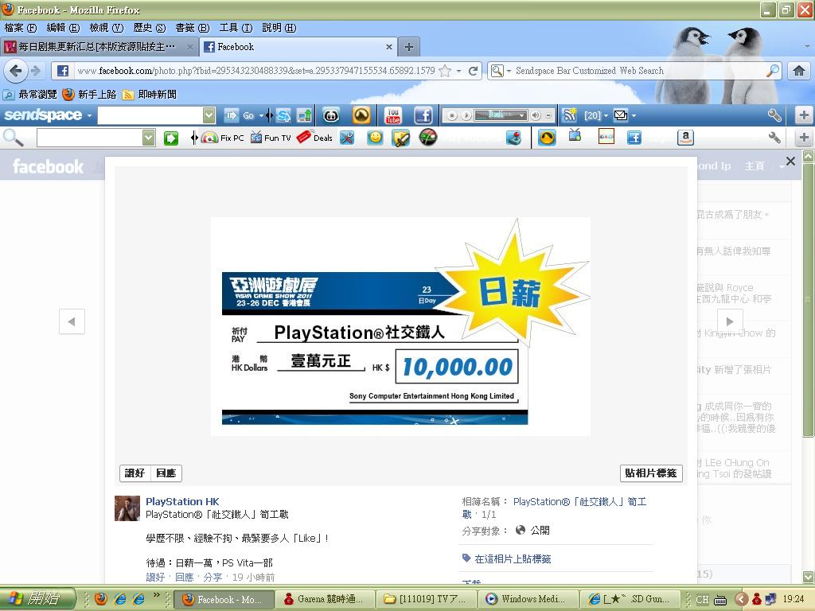Click the upload-from-computer icon in sendspace toolbar
Image resolution: width=815 pixels, height=611 pixels.
click(305, 115)
